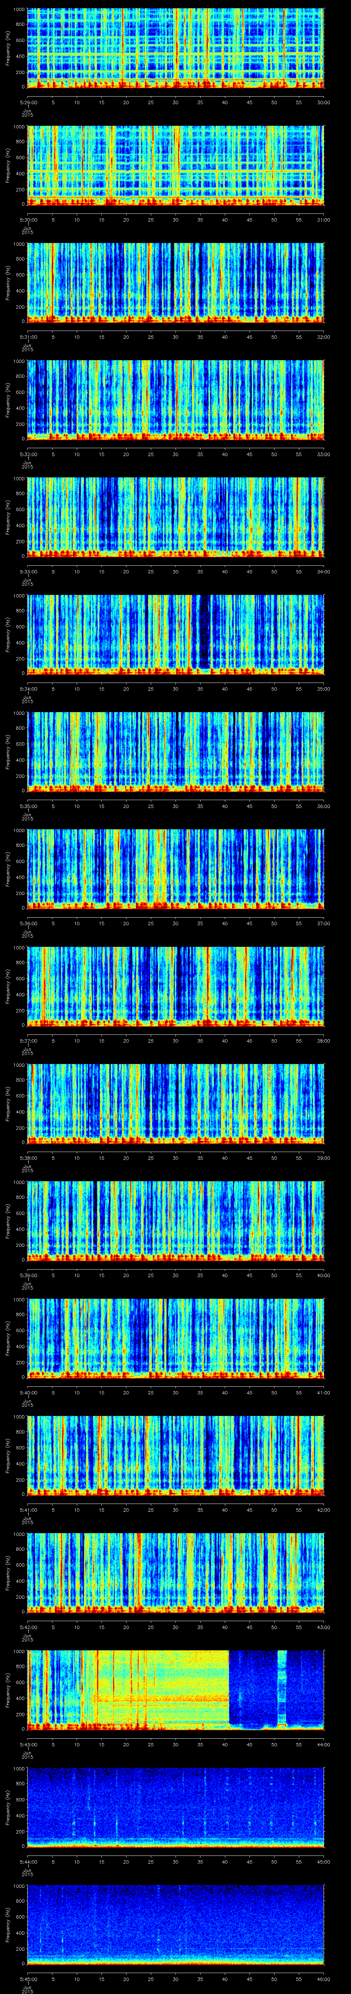Click the spectrogram panel starting at 5:43:00
The width and height of the screenshot is (351, 1994).
pyautogui.click(x=176, y=1689)
